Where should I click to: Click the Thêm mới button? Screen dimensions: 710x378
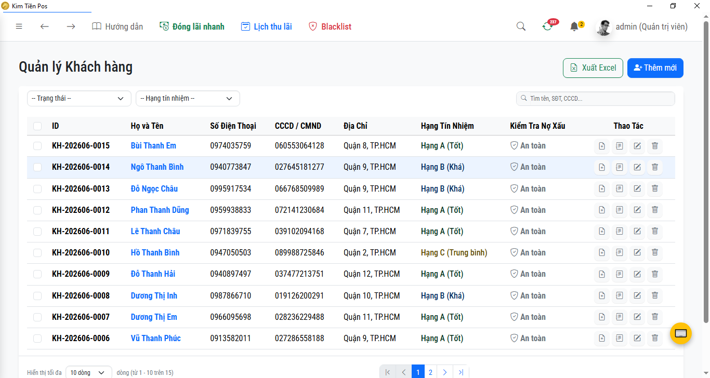point(655,68)
